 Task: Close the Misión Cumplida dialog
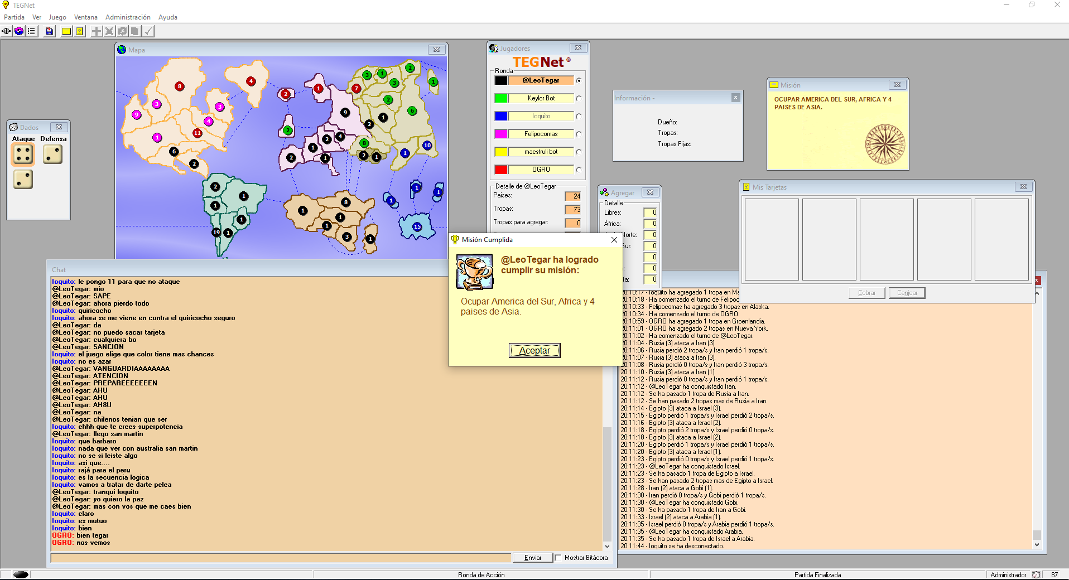point(614,240)
